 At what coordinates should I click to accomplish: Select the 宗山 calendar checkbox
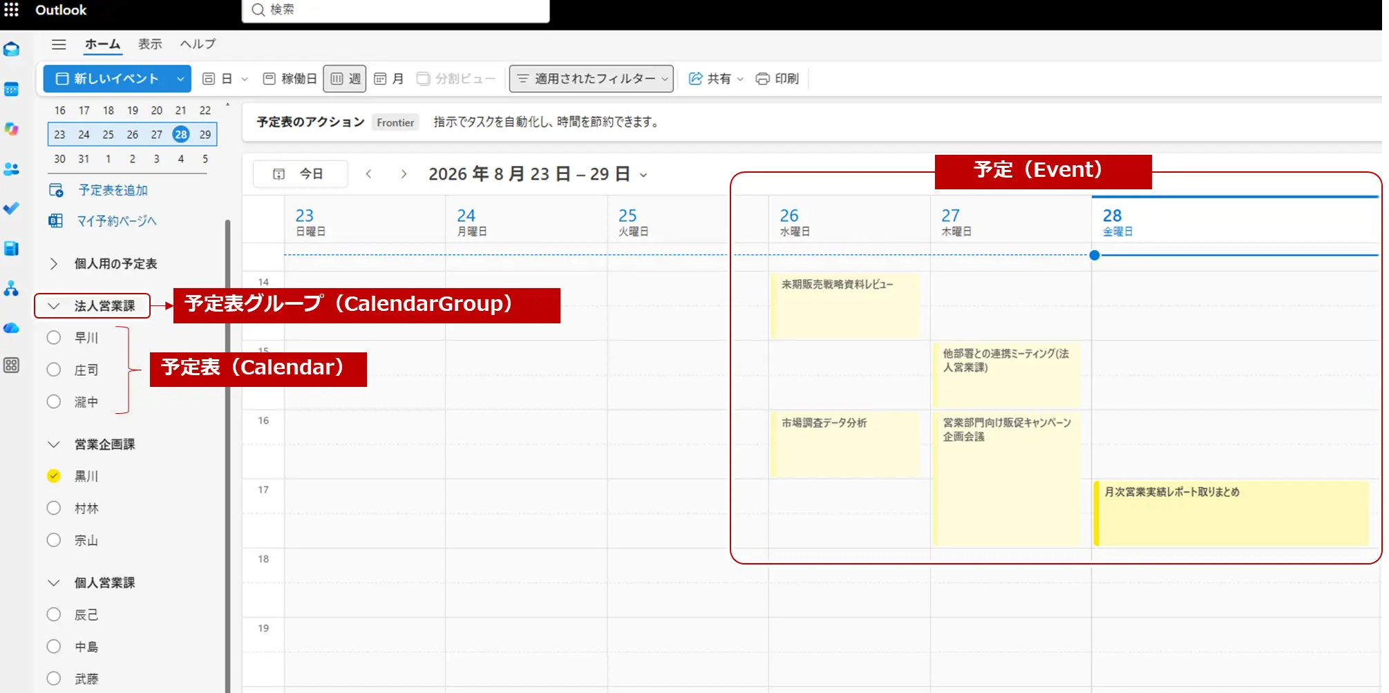coord(54,540)
